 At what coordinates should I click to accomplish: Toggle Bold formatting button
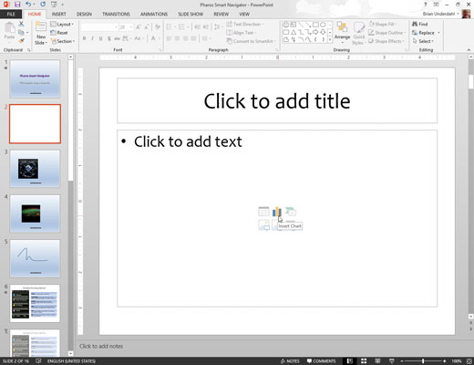pyautogui.click(x=84, y=38)
